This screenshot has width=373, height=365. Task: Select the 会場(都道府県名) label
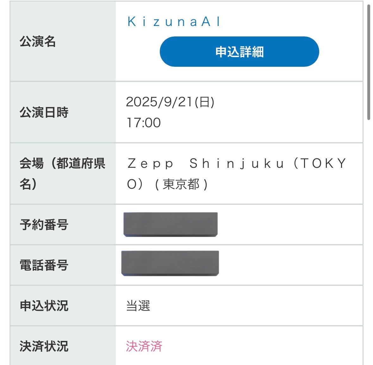click(62, 173)
